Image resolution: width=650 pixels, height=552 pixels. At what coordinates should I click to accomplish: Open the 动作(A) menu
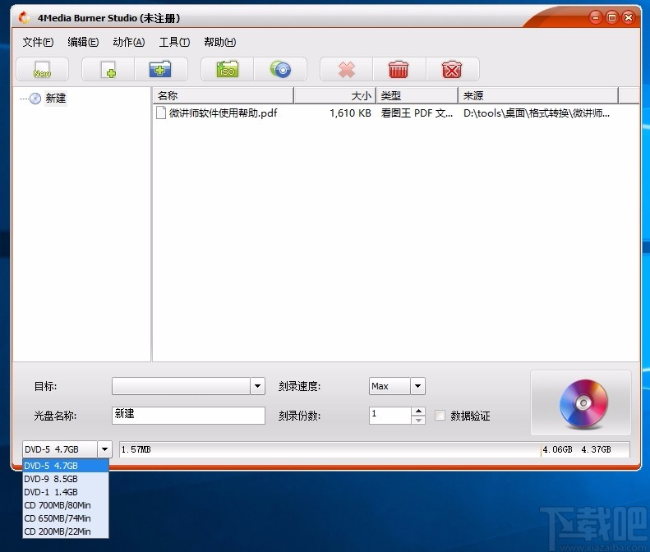point(128,42)
